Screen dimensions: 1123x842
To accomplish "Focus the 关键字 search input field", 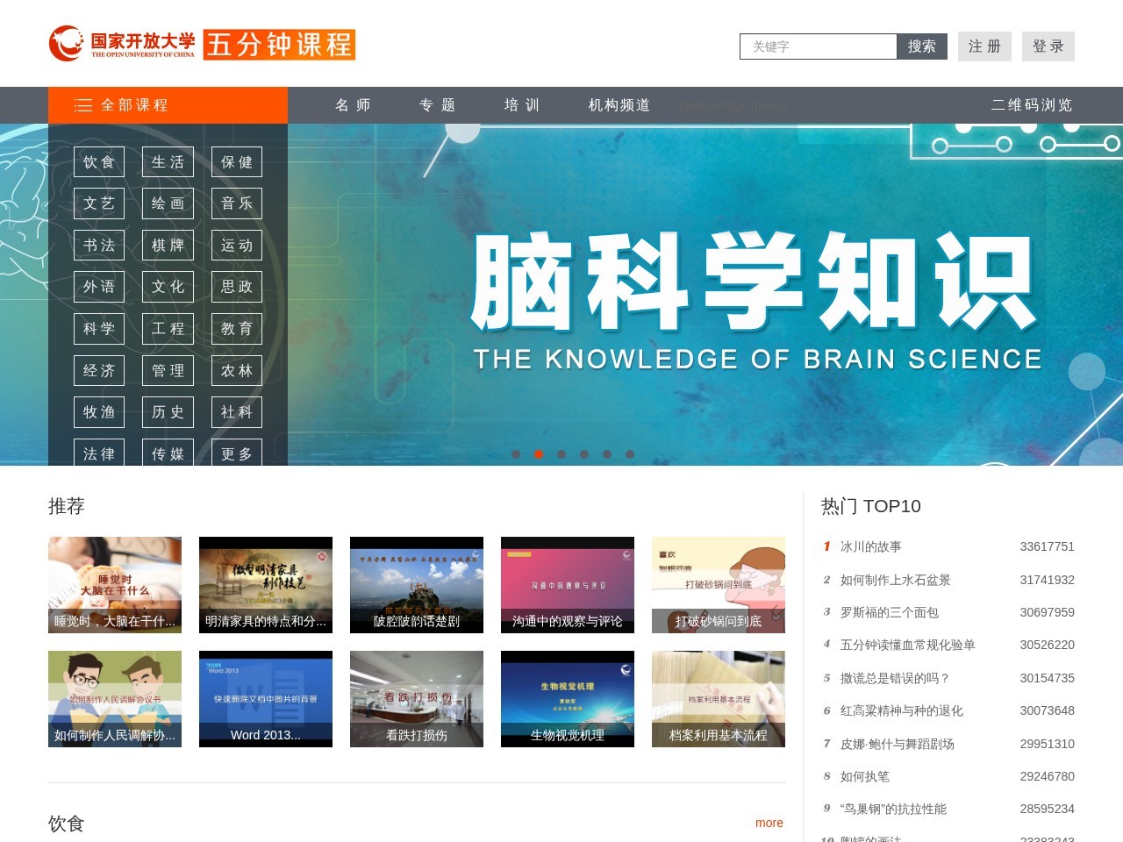I will [x=818, y=46].
